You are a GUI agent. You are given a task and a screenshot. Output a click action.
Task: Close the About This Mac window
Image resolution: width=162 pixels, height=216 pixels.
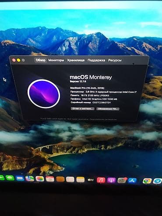coord(14,60)
